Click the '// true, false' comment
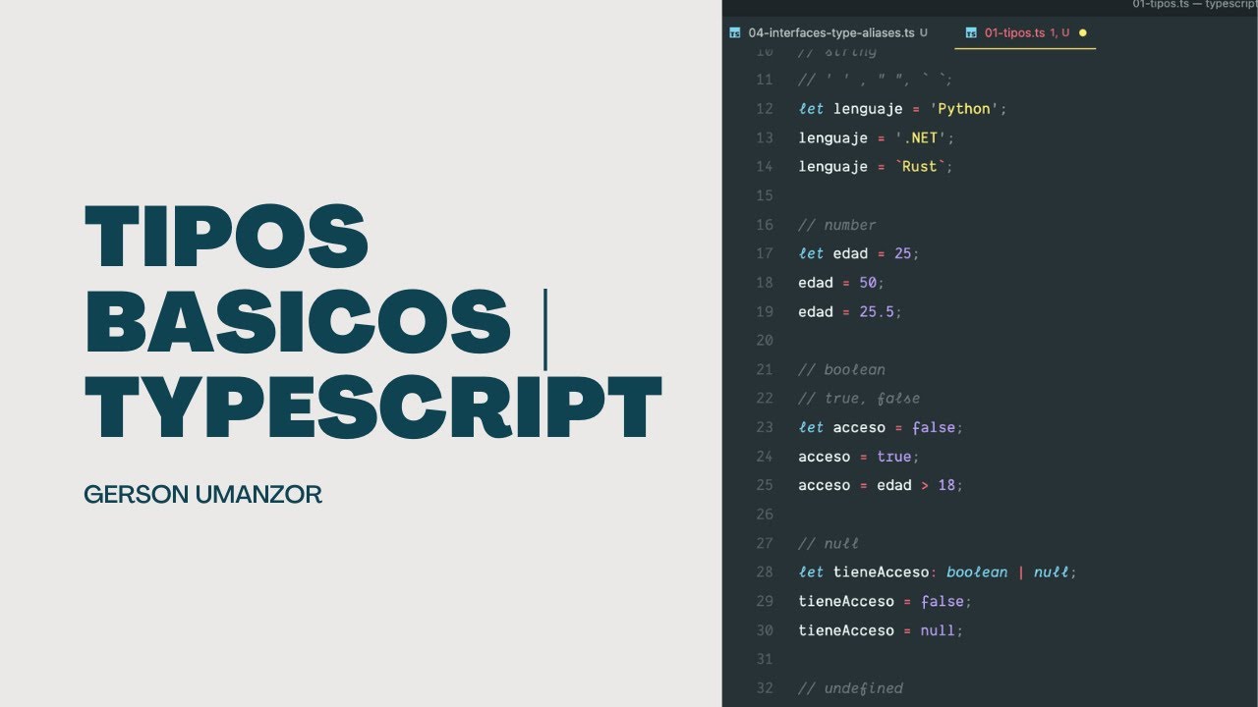This screenshot has width=1258, height=707. tap(859, 399)
